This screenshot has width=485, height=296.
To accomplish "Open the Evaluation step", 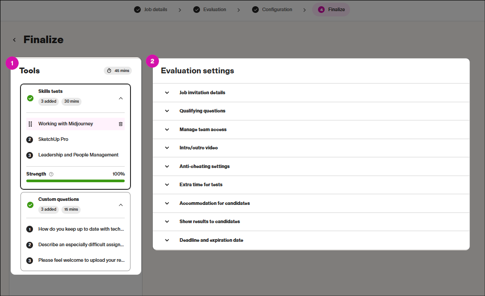I will (210, 9).
